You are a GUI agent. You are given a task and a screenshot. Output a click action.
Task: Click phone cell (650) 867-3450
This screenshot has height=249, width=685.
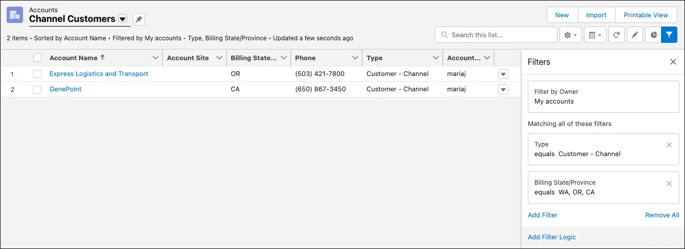pos(321,89)
